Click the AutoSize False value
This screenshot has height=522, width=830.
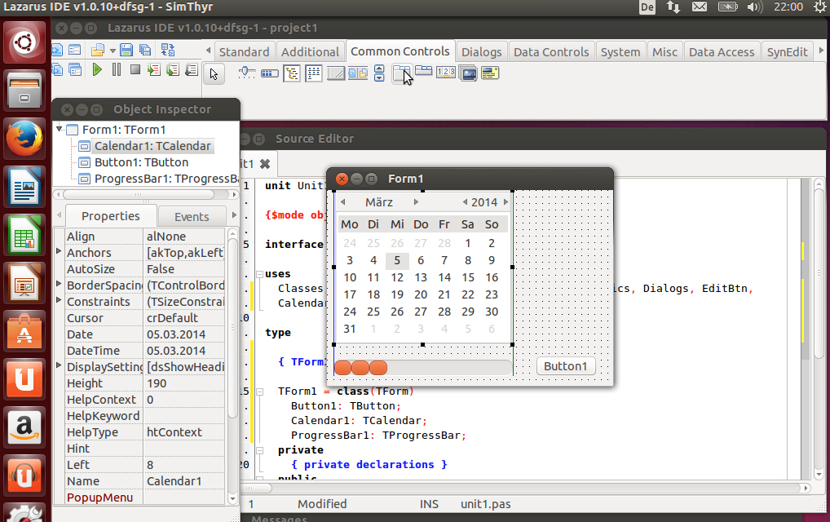(x=185, y=269)
